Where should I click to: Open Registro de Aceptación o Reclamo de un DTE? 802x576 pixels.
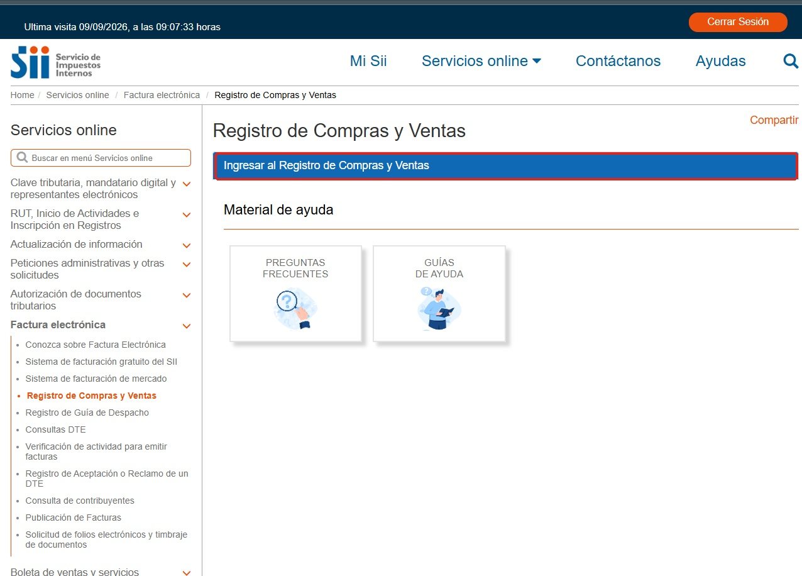coord(107,479)
